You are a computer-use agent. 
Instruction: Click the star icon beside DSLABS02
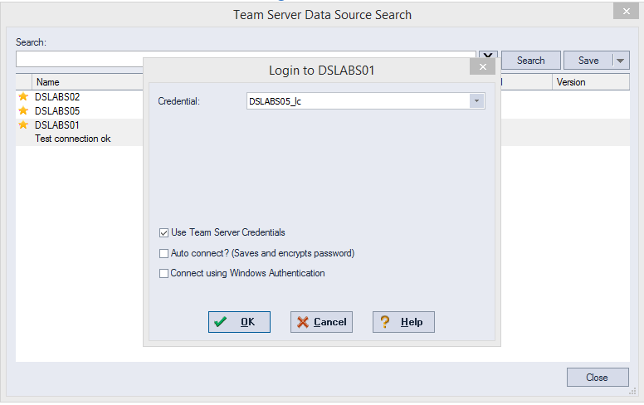(23, 96)
